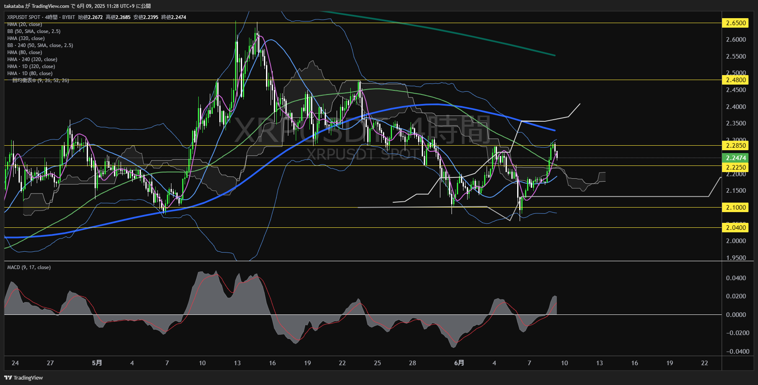The height and width of the screenshot is (385, 758).
Task: Click the 2.4000 price axis value
Action: 736,107
